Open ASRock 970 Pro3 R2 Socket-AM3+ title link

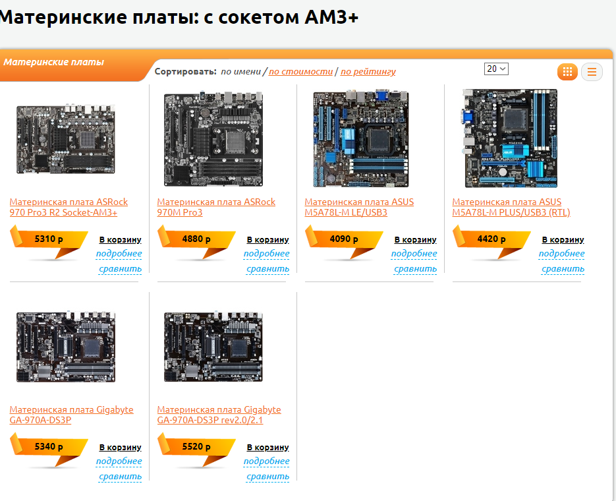(69, 207)
